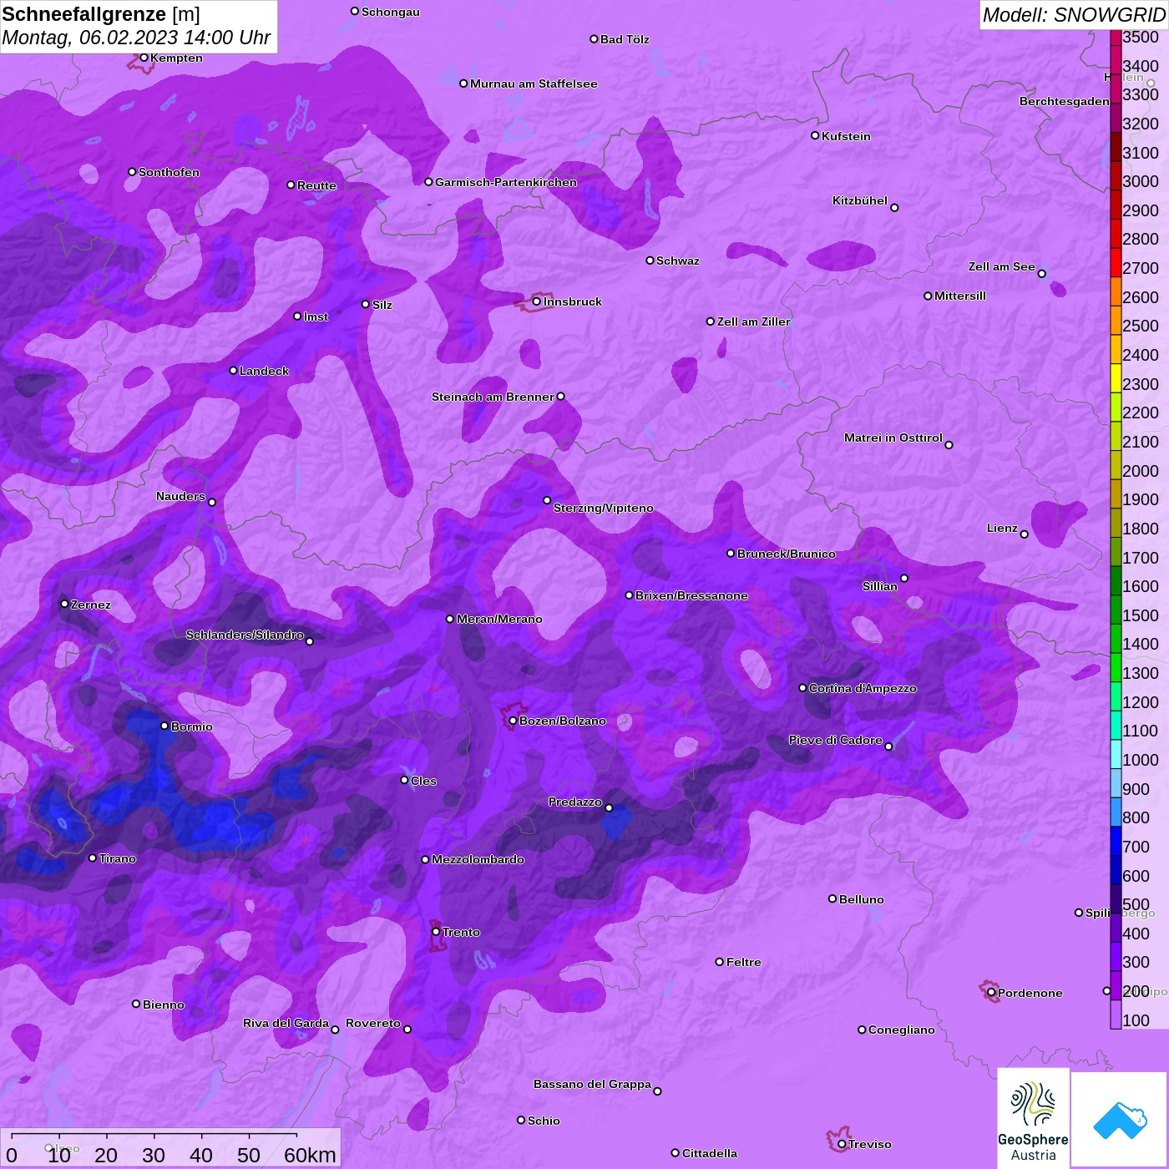Click the "2000" legend value

[1141, 471]
